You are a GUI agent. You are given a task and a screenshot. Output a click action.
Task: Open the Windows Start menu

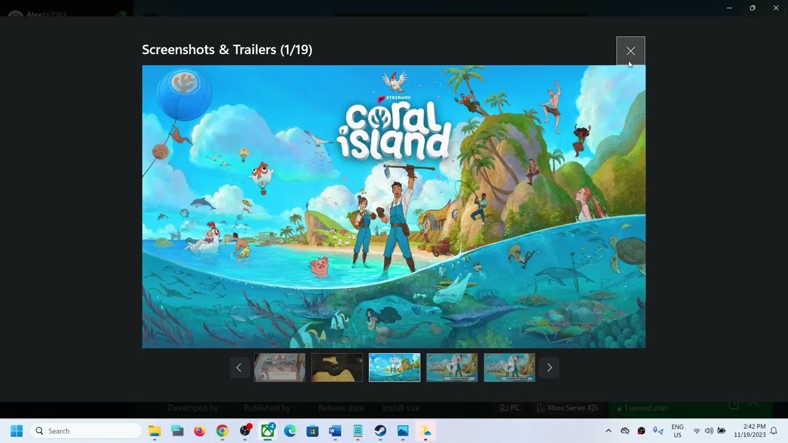(17, 431)
